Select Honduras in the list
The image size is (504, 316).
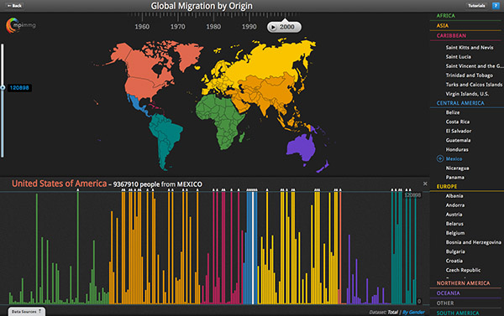pos(457,149)
